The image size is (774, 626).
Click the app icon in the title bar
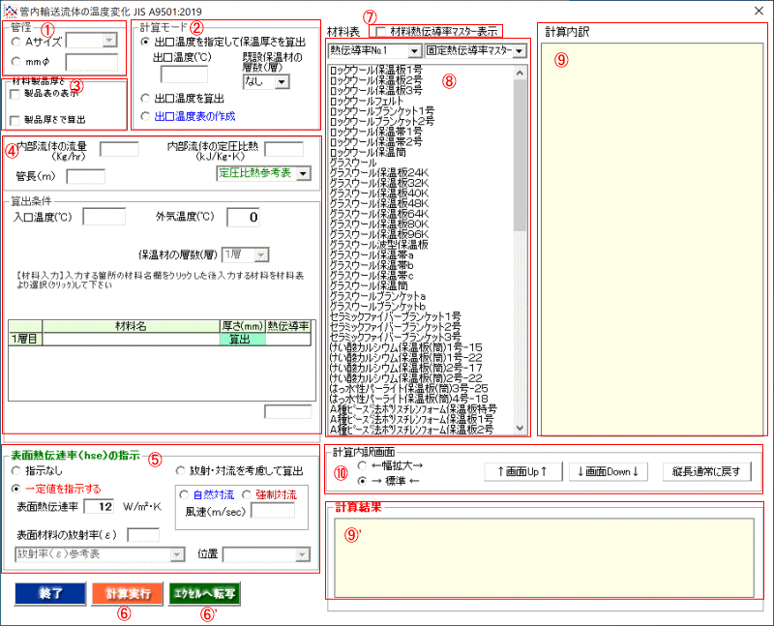[11, 10]
